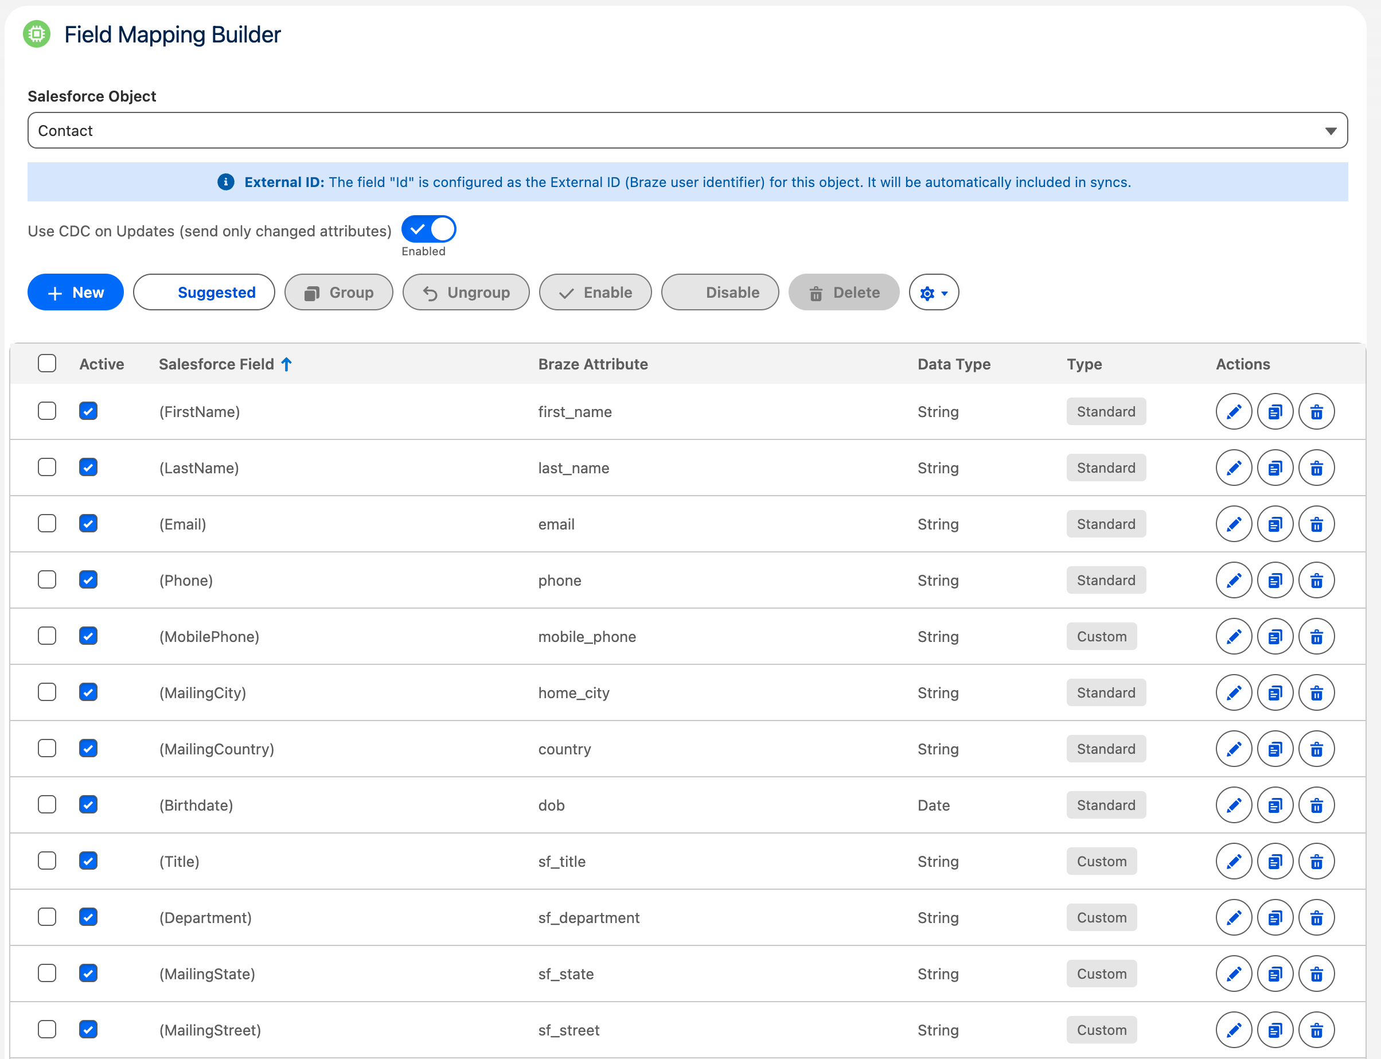The width and height of the screenshot is (1381, 1059).
Task: Click the info icon in the External ID banner
Action: pyautogui.click(x=225, y=181)
